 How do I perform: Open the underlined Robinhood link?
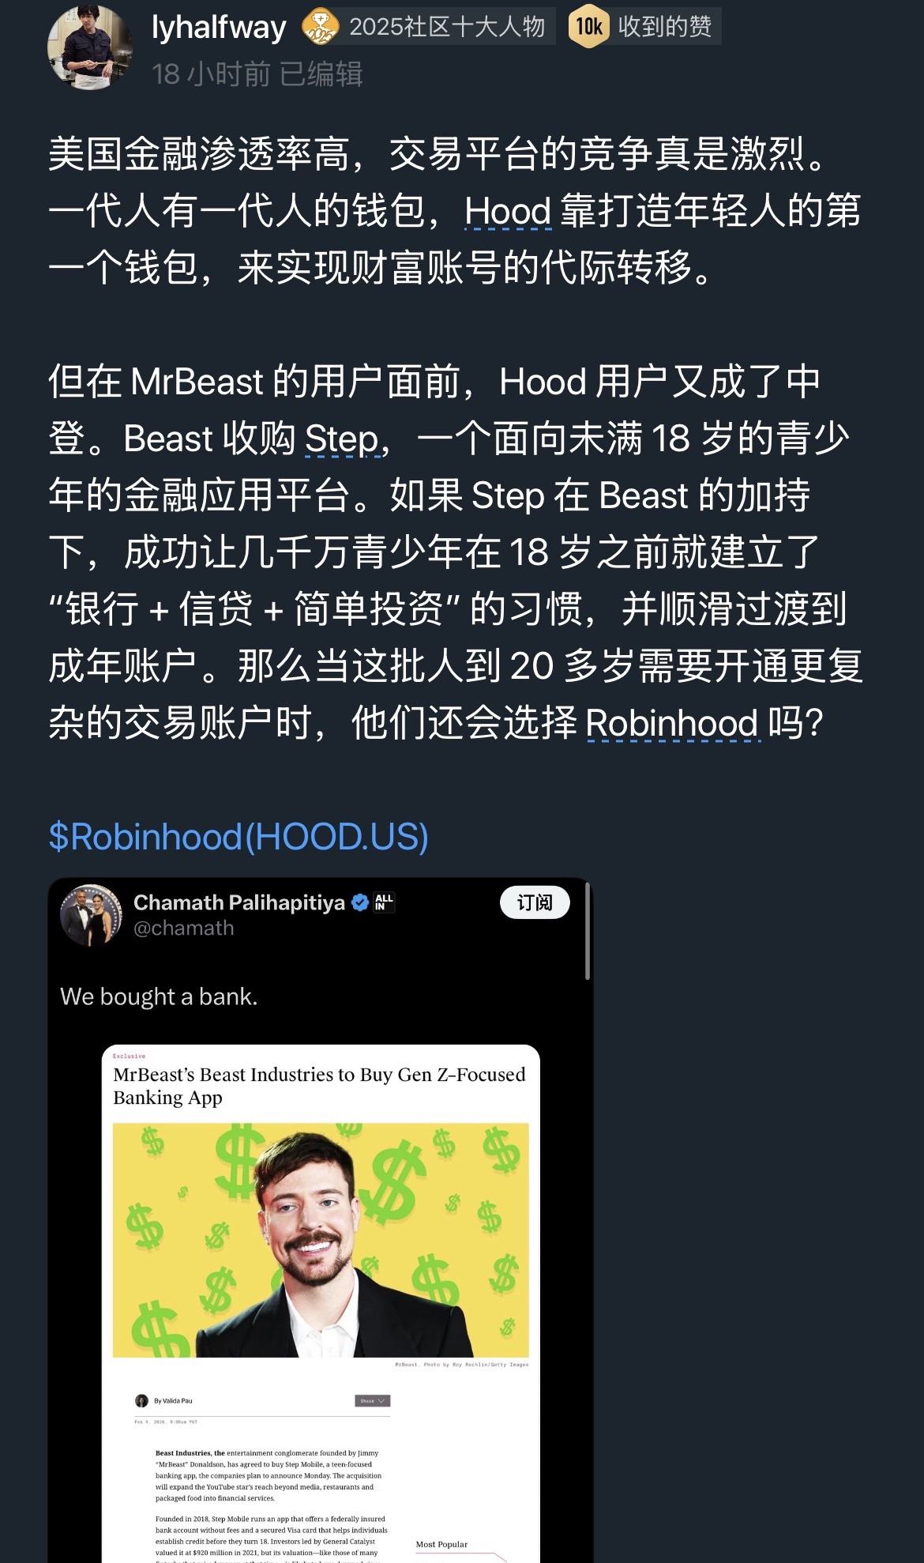672,723
